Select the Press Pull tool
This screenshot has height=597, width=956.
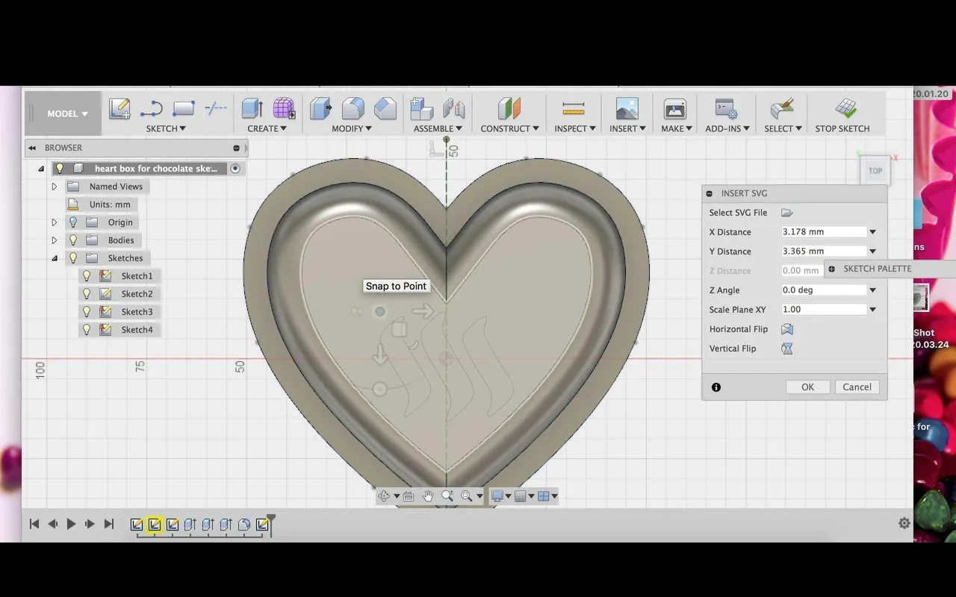tap(321, 109)
